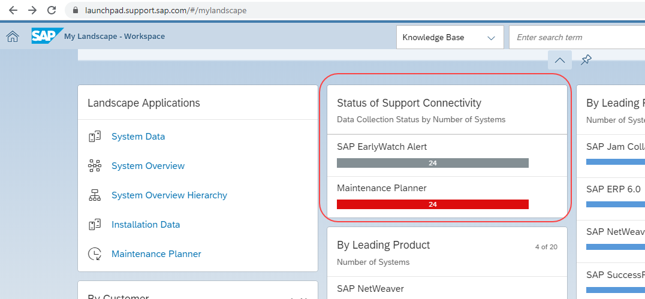Click the Landscape Applications heading
Viewport: 645px width, 299px height.
click(143, 103)
